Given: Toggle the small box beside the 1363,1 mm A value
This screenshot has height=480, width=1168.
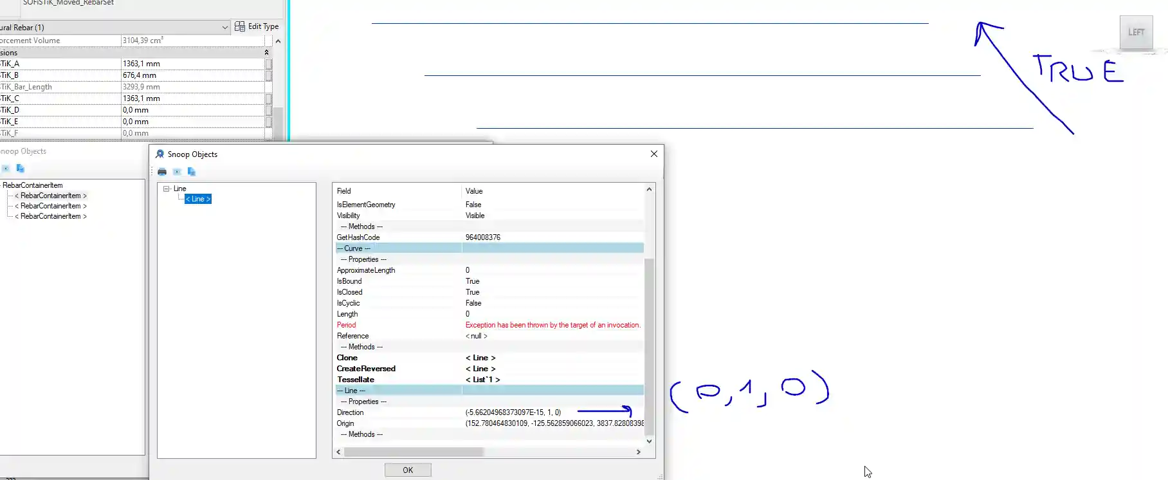Looking at the screenshot, I should tap(269, 64).
